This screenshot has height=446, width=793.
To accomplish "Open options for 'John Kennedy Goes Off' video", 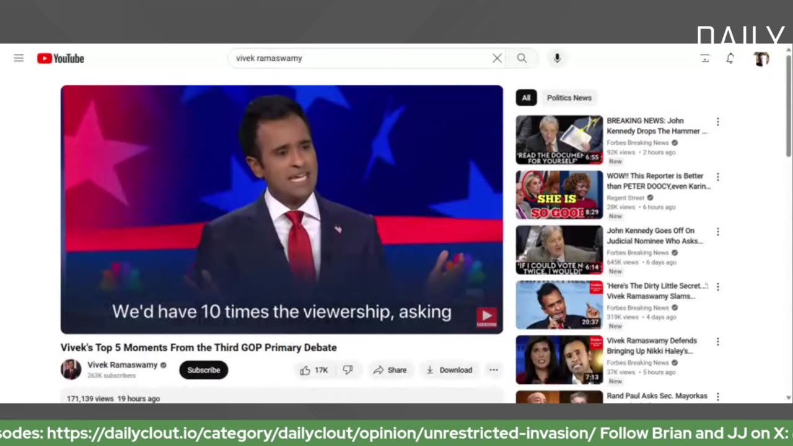I will (x=718, y=232).
